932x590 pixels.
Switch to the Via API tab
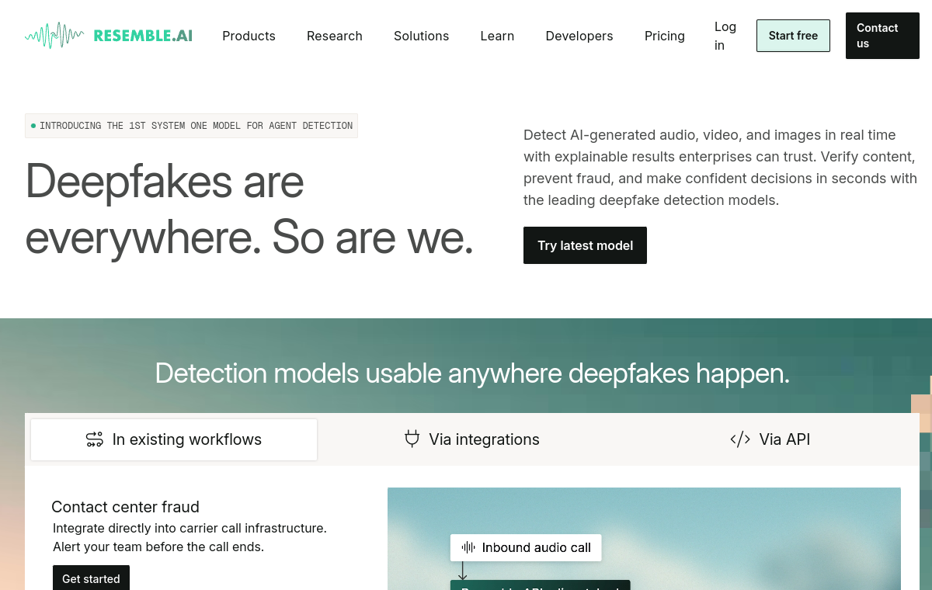tap(770, 439)
